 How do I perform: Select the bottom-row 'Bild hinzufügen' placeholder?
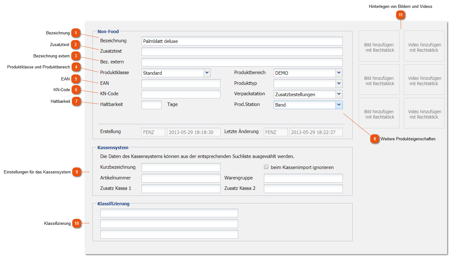coord(379,113)
